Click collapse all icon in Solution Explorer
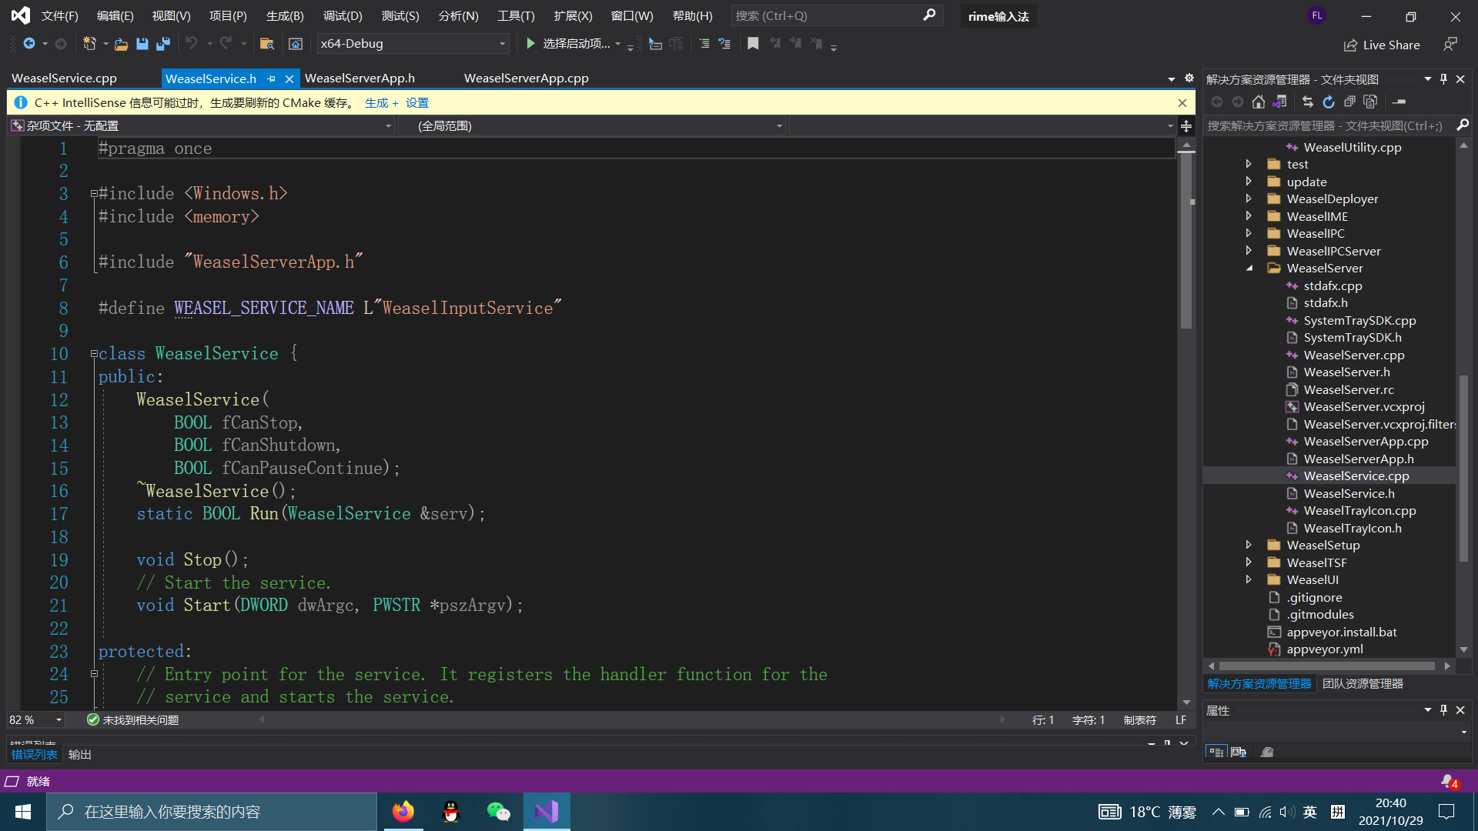The width and height of the screenshot is (1478, 831). (1349, 102)
